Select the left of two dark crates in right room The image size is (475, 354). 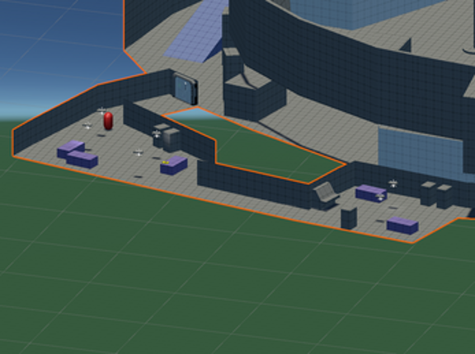coord(428,193)
